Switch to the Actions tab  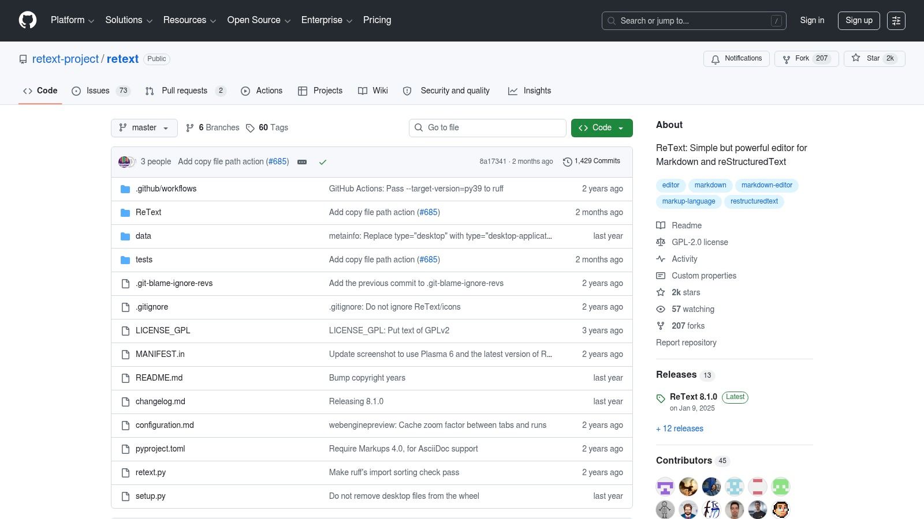262,91
